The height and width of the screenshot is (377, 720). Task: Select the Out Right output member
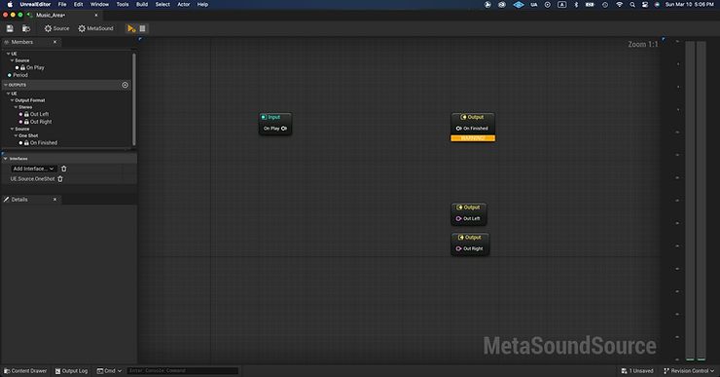click(41, 122)
